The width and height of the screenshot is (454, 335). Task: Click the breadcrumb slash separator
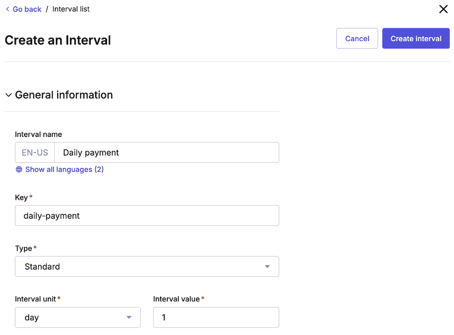point(48,9)
